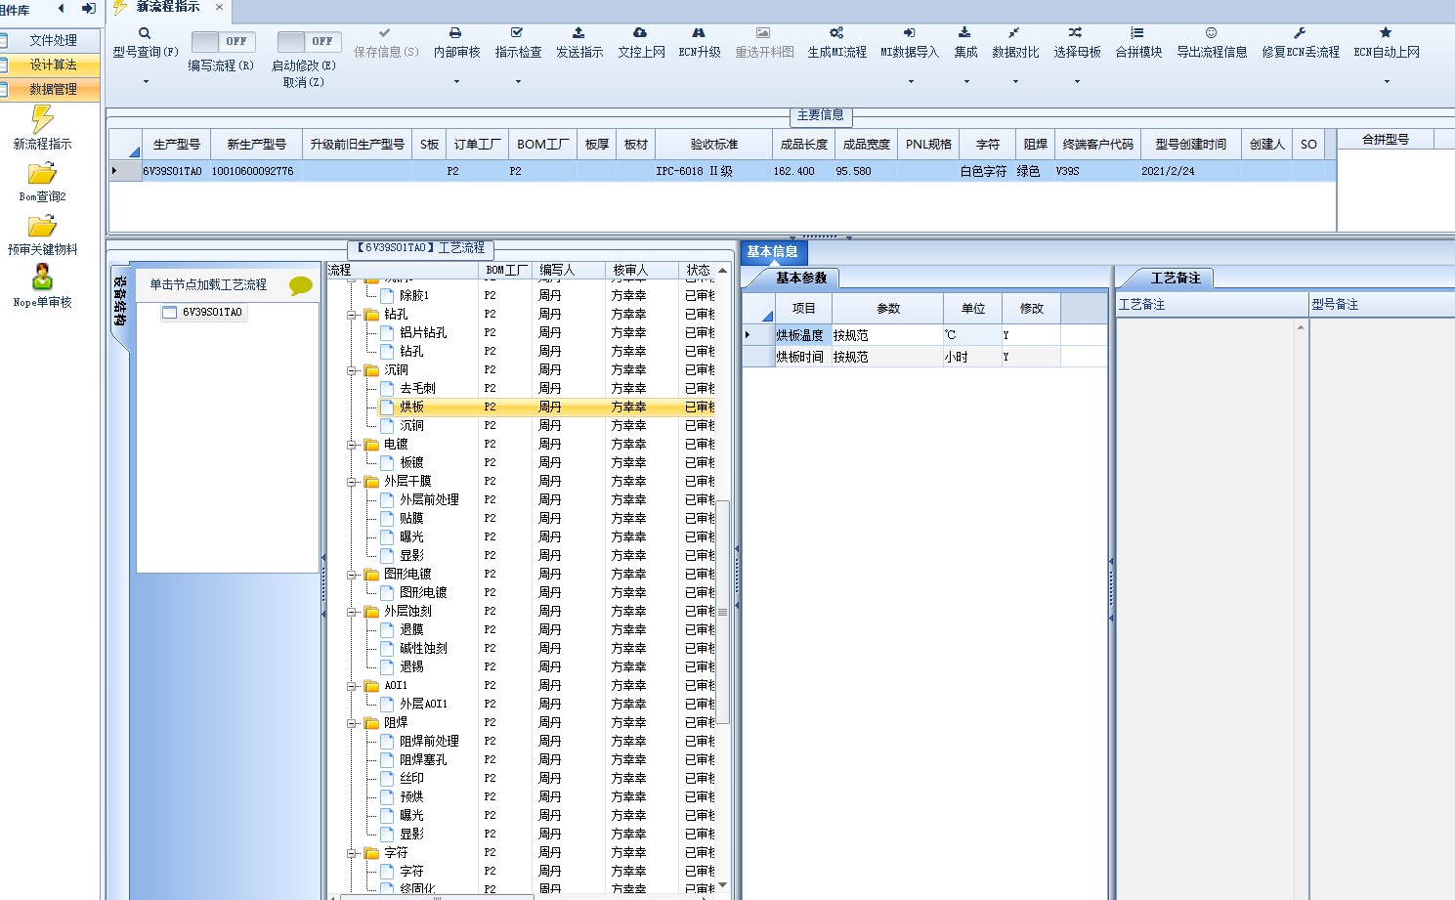Click 状态 column header

[x=698, y=271]
